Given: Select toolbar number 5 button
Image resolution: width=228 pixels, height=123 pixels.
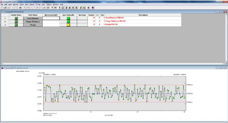Looking at the screenshot, I should 73,8.
